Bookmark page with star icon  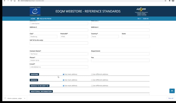point(165,1)
